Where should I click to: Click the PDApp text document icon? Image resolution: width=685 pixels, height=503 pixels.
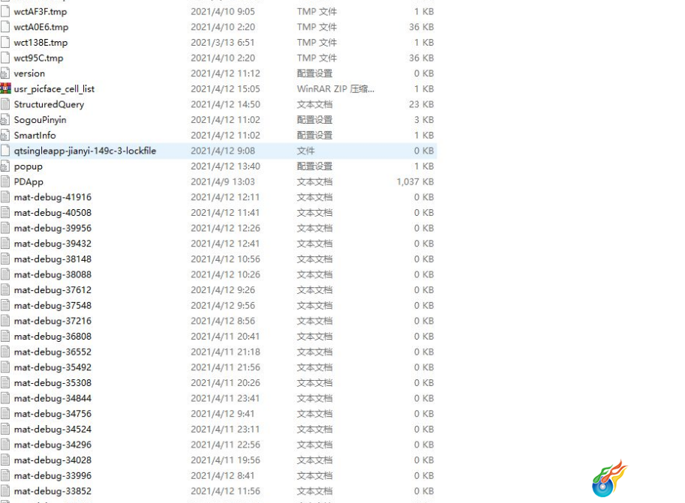click(x=5, y=181)
